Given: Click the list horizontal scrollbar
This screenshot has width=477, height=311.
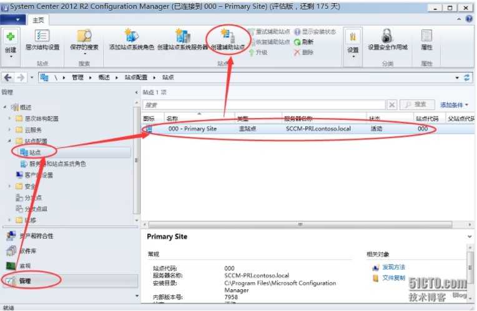Looking at the screenshot, I should tap(300, 225).
